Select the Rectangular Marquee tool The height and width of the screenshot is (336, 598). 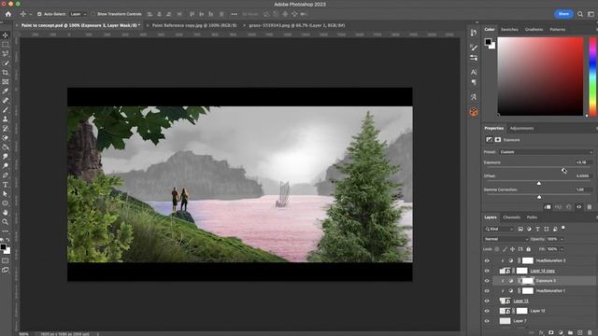pos(6,44)
